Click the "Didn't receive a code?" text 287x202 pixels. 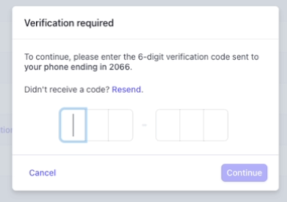(x=67, y=90)
